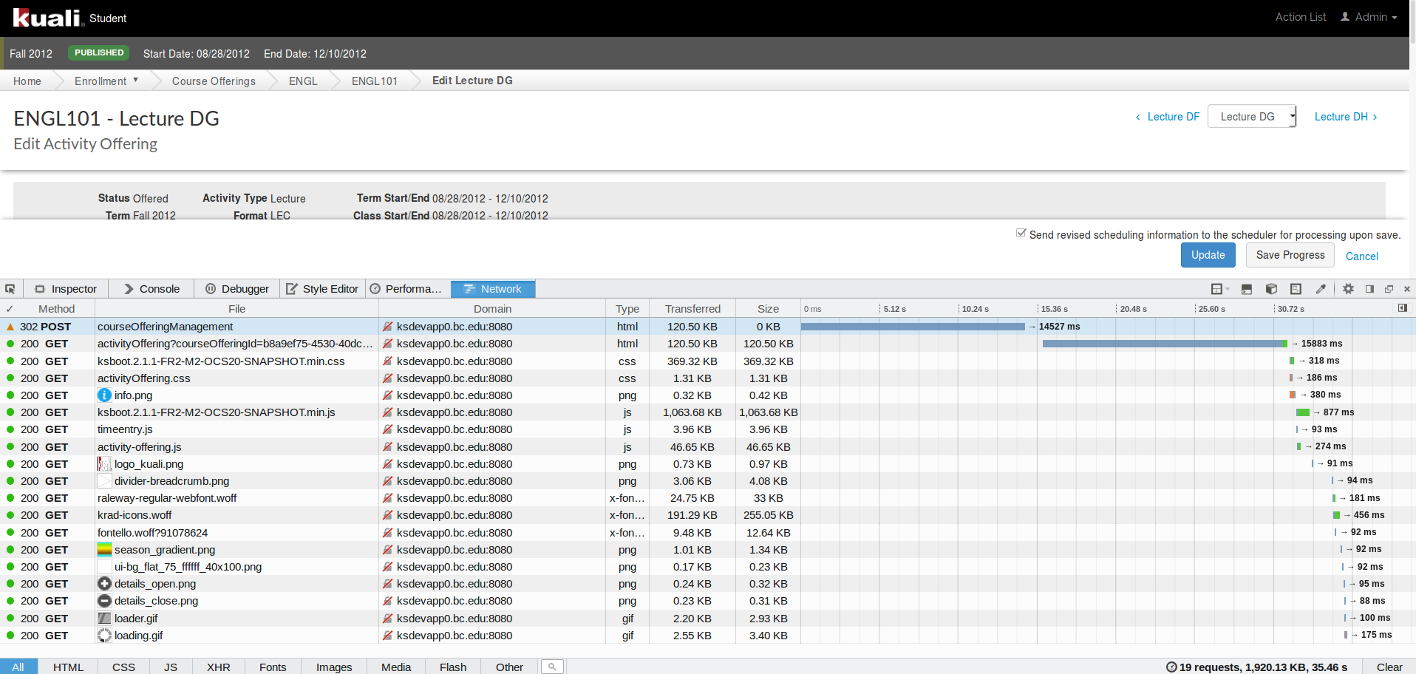The image size is (1416, 674).
Task: Open the requests summary performance analysis
Action: [1256, 667]
